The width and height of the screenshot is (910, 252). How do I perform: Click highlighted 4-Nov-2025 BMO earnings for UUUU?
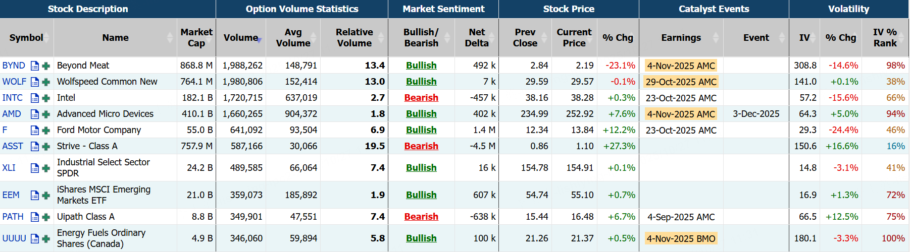681,238
